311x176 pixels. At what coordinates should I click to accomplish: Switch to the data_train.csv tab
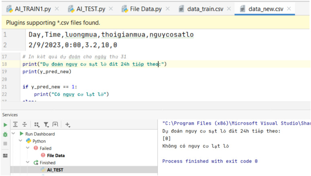pos(205,9)
